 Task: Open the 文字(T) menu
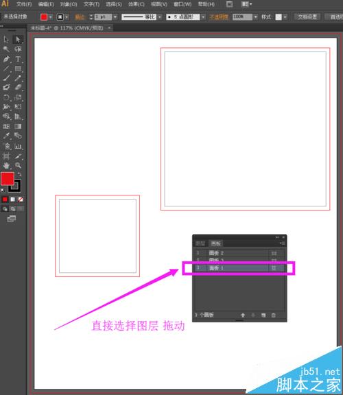pos(91,4)
